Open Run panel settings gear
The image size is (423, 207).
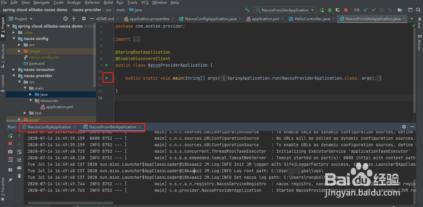[404, 127]
